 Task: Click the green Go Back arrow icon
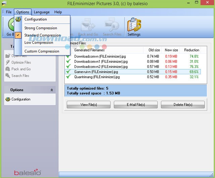(x=11, y=25)
